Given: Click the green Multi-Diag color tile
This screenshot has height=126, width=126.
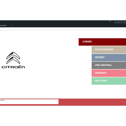Looking at the screenshot, I should [x=109, y=81].
